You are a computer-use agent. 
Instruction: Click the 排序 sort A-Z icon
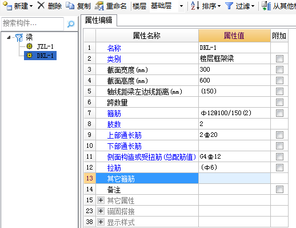tap(195, 6)
